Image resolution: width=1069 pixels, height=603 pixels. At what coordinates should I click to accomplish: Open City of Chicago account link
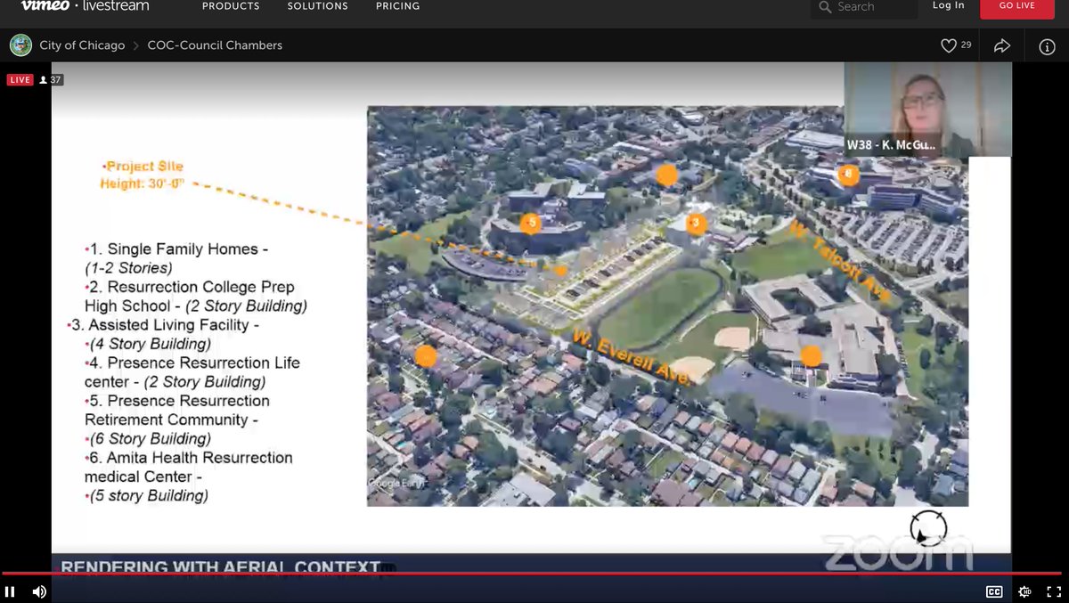(82, 45)
